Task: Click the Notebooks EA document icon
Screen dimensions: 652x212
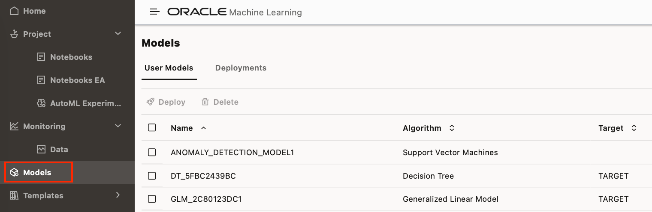Action: pyautogui.click(x=41, y=80)
